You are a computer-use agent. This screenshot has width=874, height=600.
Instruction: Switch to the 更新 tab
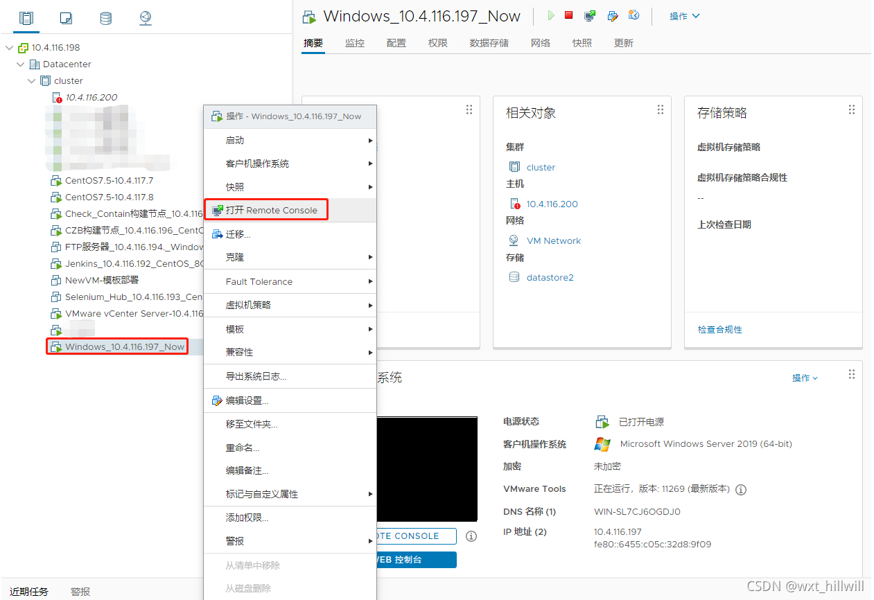(x=624, y=43)
